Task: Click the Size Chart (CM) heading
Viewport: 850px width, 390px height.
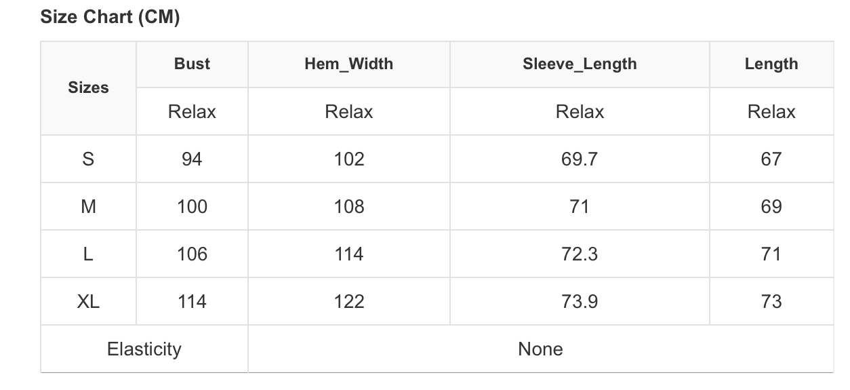Action: [110, 18]
